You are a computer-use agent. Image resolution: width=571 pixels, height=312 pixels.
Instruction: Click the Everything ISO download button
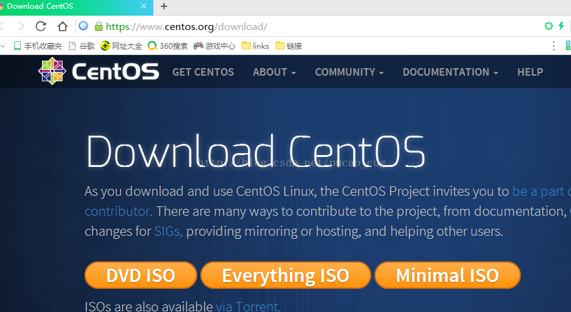(285, 275)
